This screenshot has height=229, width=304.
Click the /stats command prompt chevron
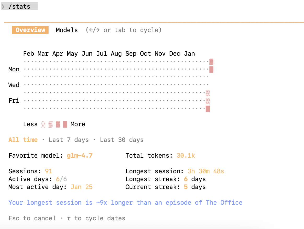click(3, 7)
